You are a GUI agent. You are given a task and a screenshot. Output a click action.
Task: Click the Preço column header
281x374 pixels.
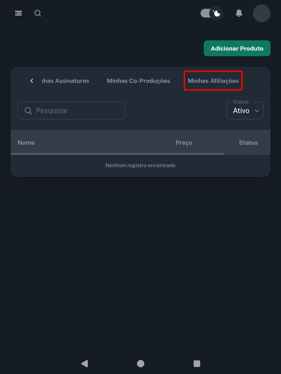tap(184, 143)
